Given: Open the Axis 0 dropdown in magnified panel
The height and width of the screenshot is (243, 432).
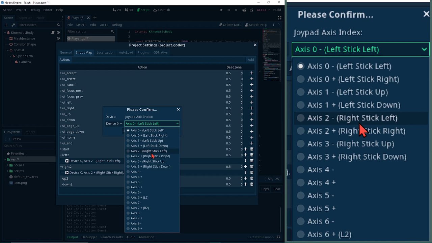Looking at the screenshot, I should coord(361,49).
